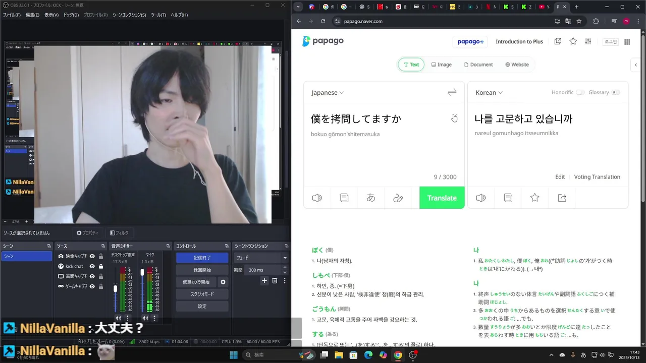Copy the Korean translation result
This screenshot has height=363, width=646.
pos(508,198)
